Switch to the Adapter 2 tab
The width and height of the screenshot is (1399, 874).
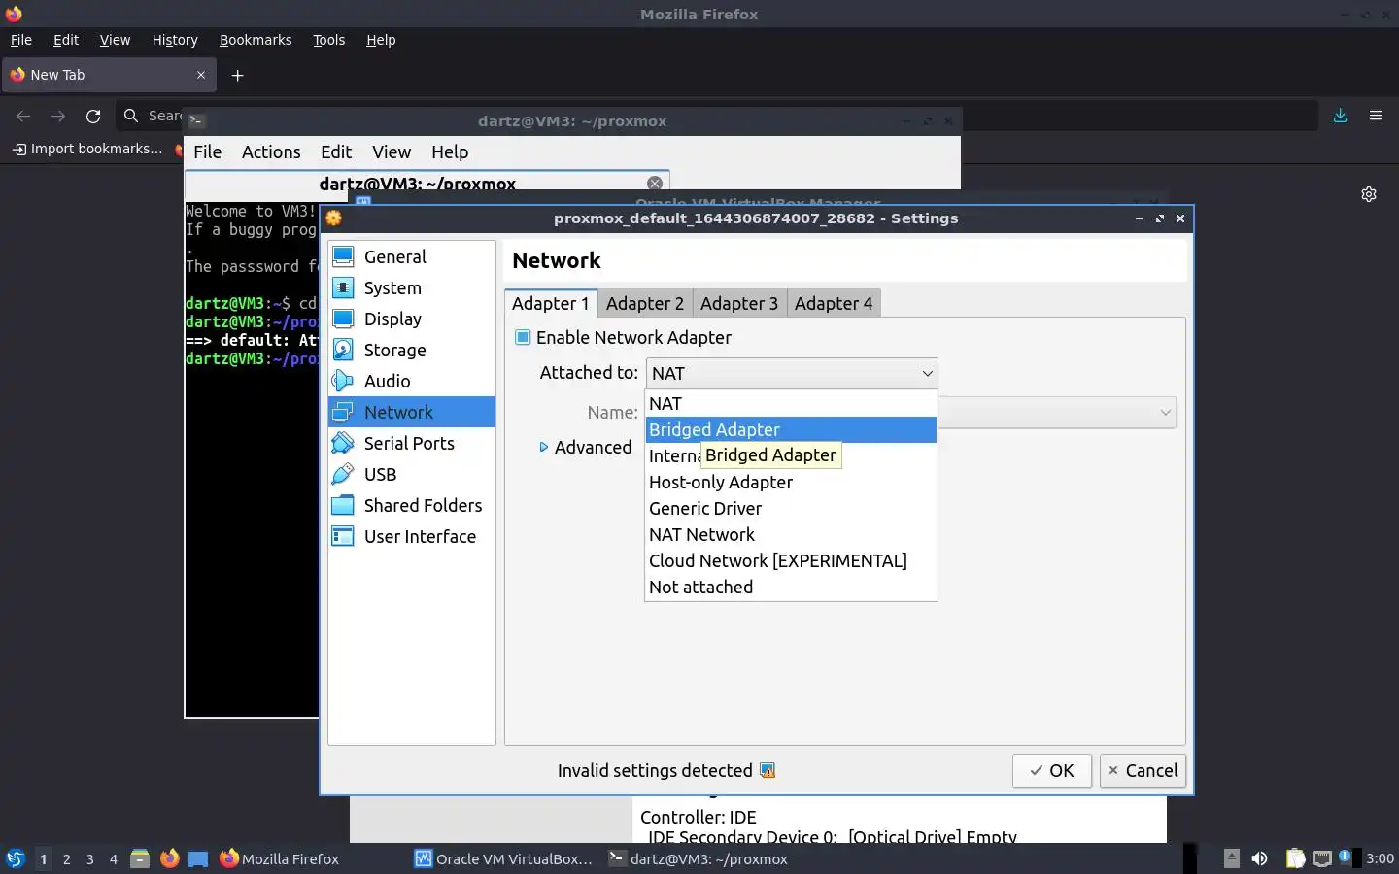[645, 303]
